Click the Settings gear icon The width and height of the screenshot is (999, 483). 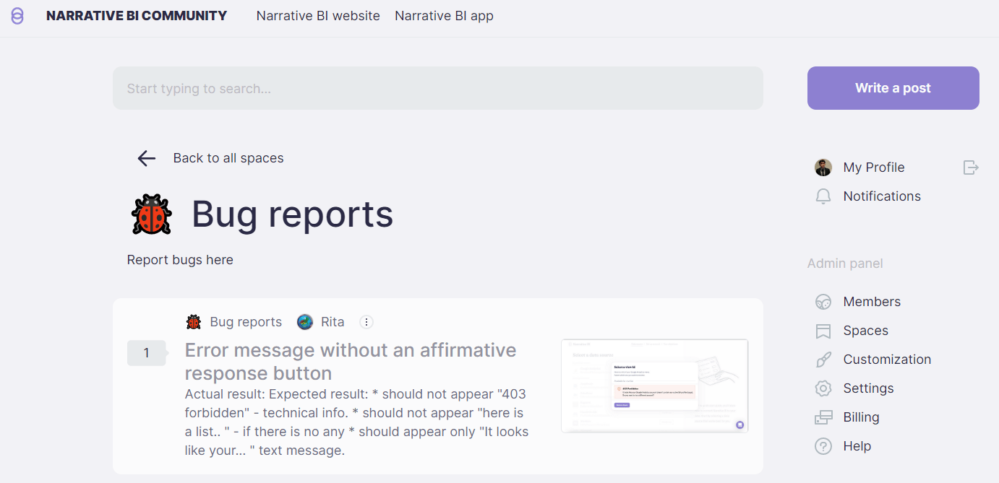[x=823, y=388]
